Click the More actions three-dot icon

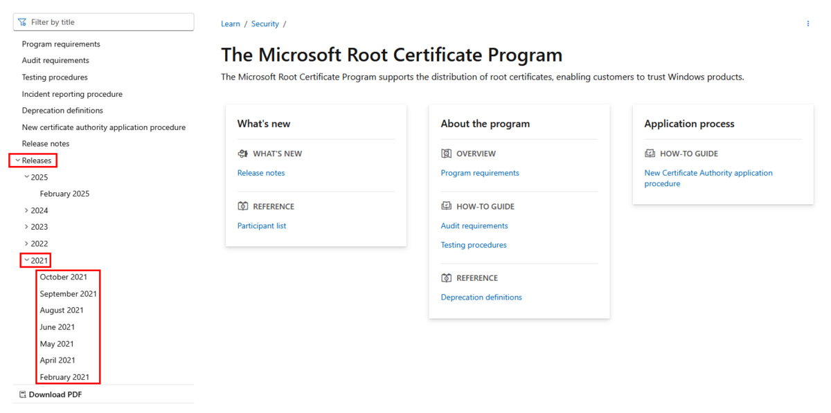coord(807,24)
